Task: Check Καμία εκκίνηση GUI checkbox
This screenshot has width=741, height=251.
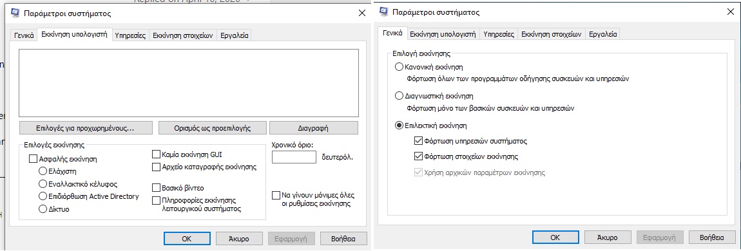Action: click(157, 154)
